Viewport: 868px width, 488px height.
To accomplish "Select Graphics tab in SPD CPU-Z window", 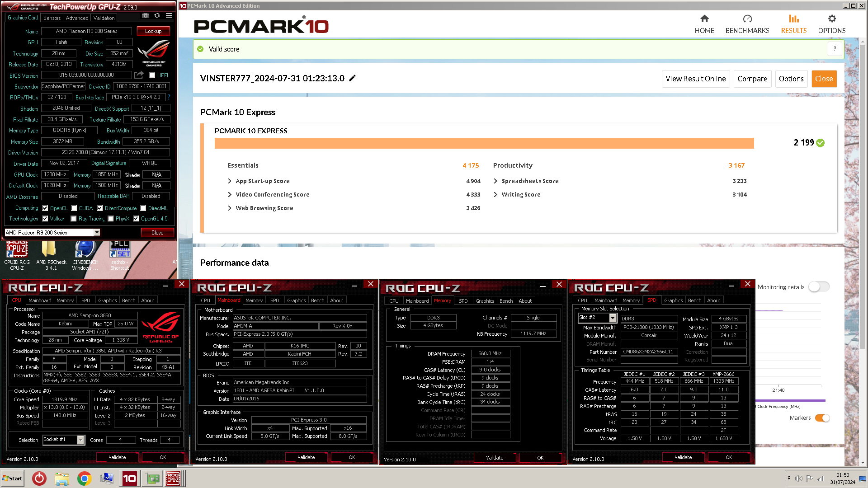I will (673, 300).
